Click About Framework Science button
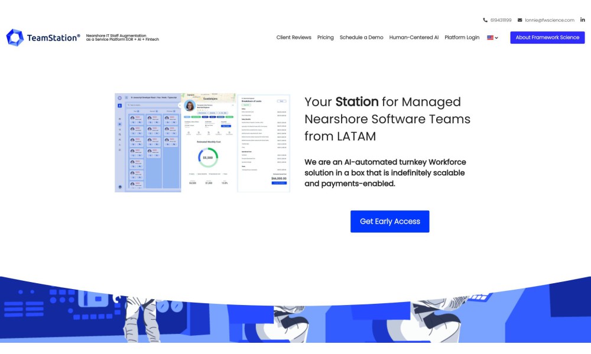 (547, 38)
